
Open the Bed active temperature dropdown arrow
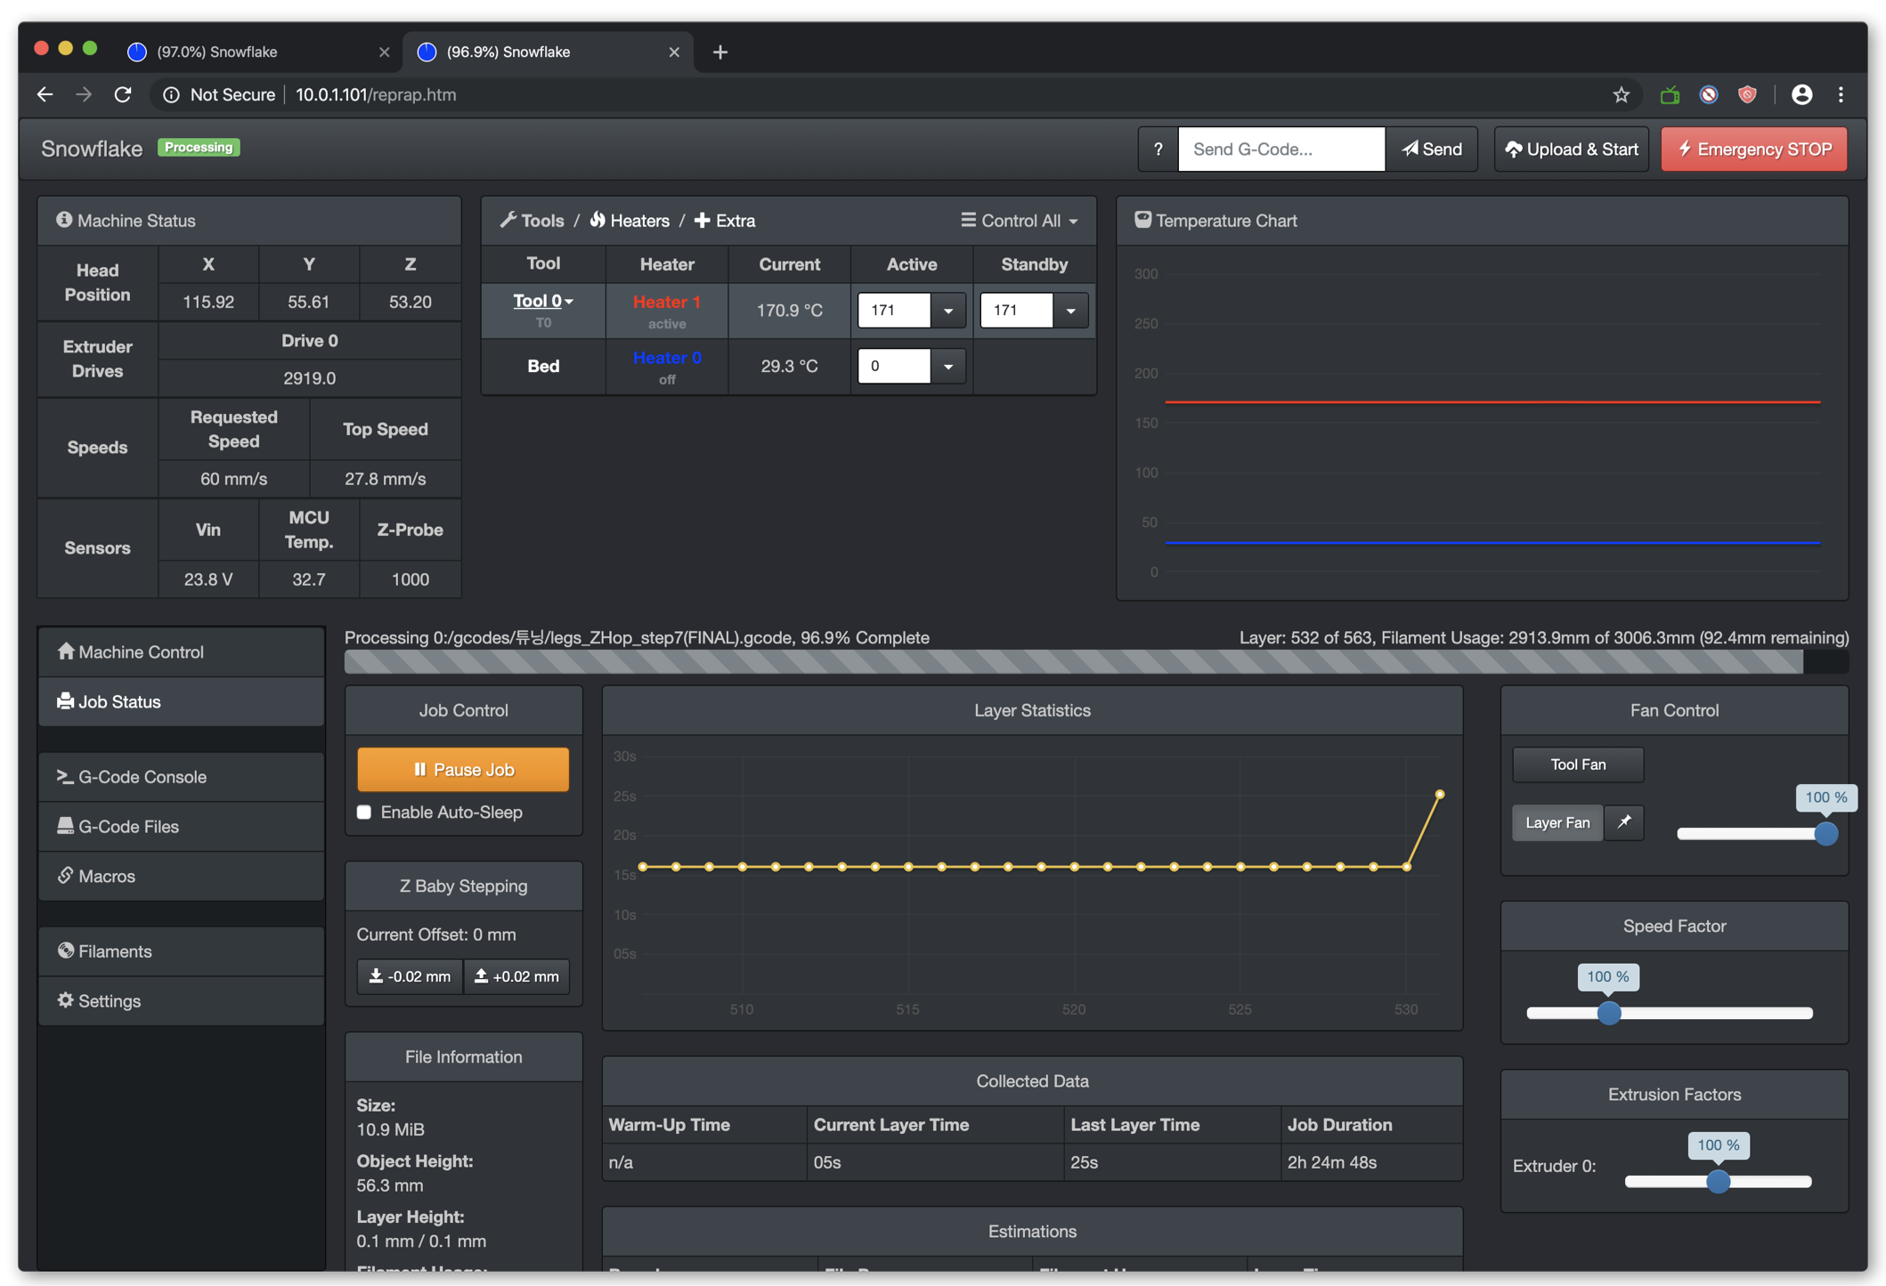(x=948, y=367)
